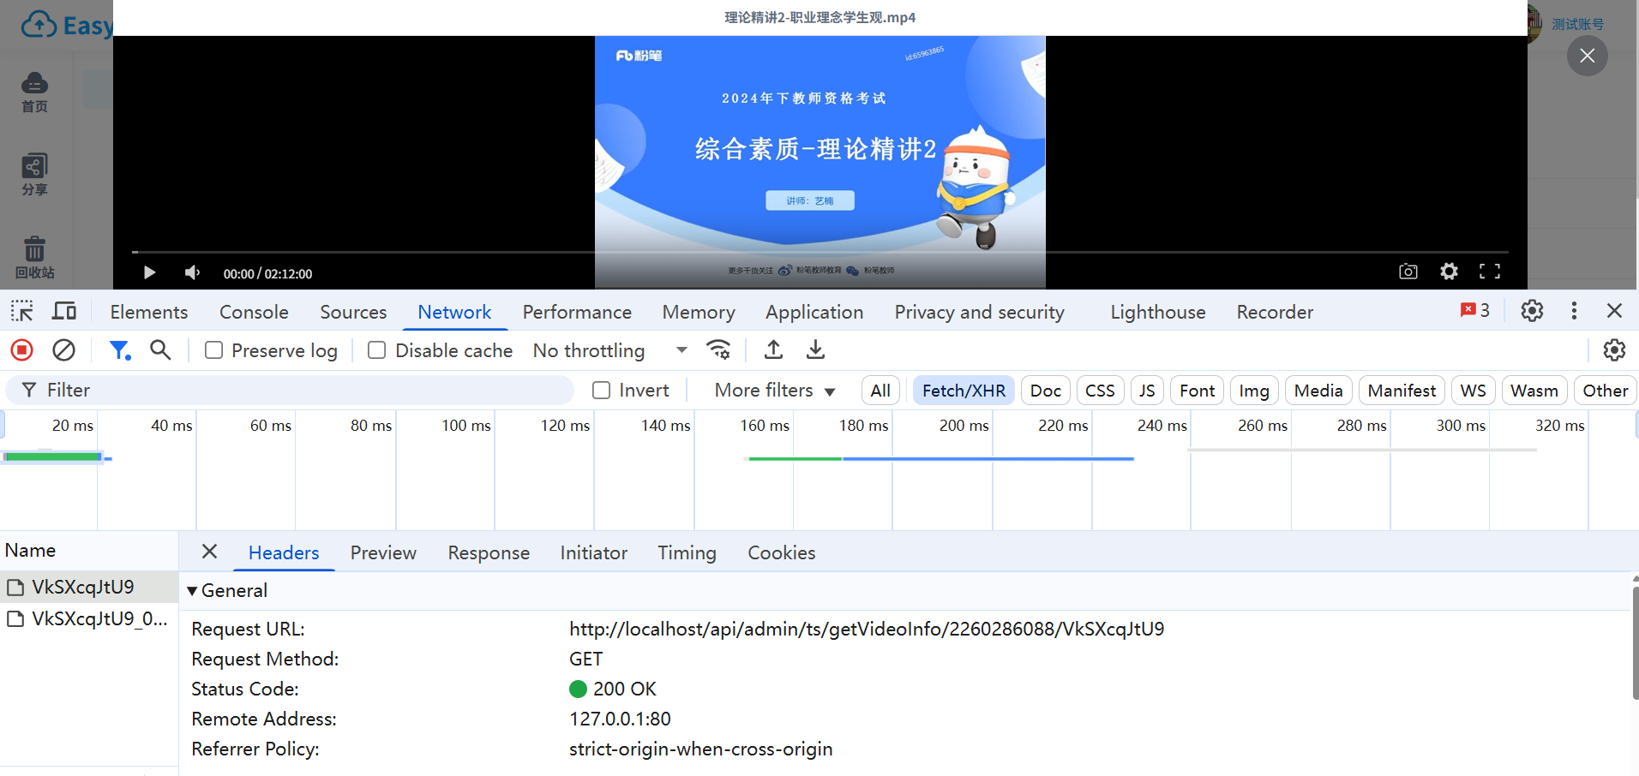Open DevTools settings gear

pos(1532,310)
